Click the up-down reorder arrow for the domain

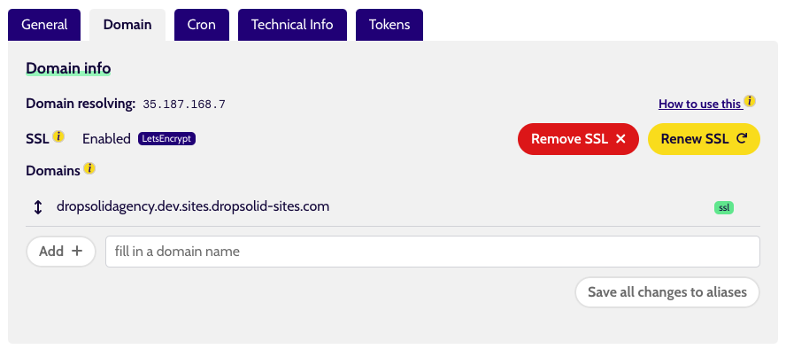37,207
